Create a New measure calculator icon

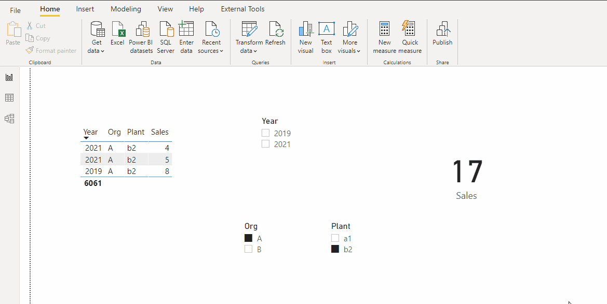pos(384,28)
